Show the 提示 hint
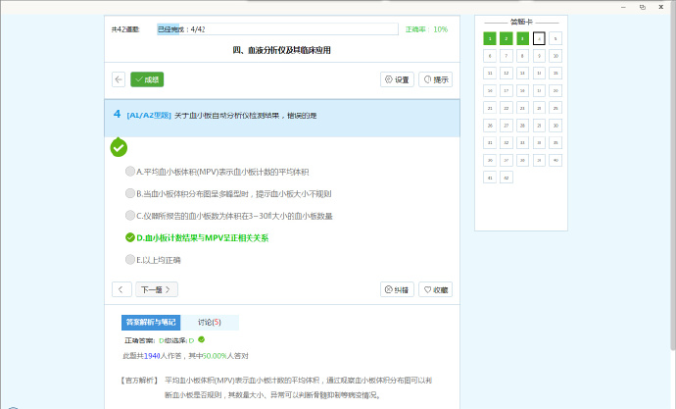Viewport: 676px width, 409px height. (435, 79)
